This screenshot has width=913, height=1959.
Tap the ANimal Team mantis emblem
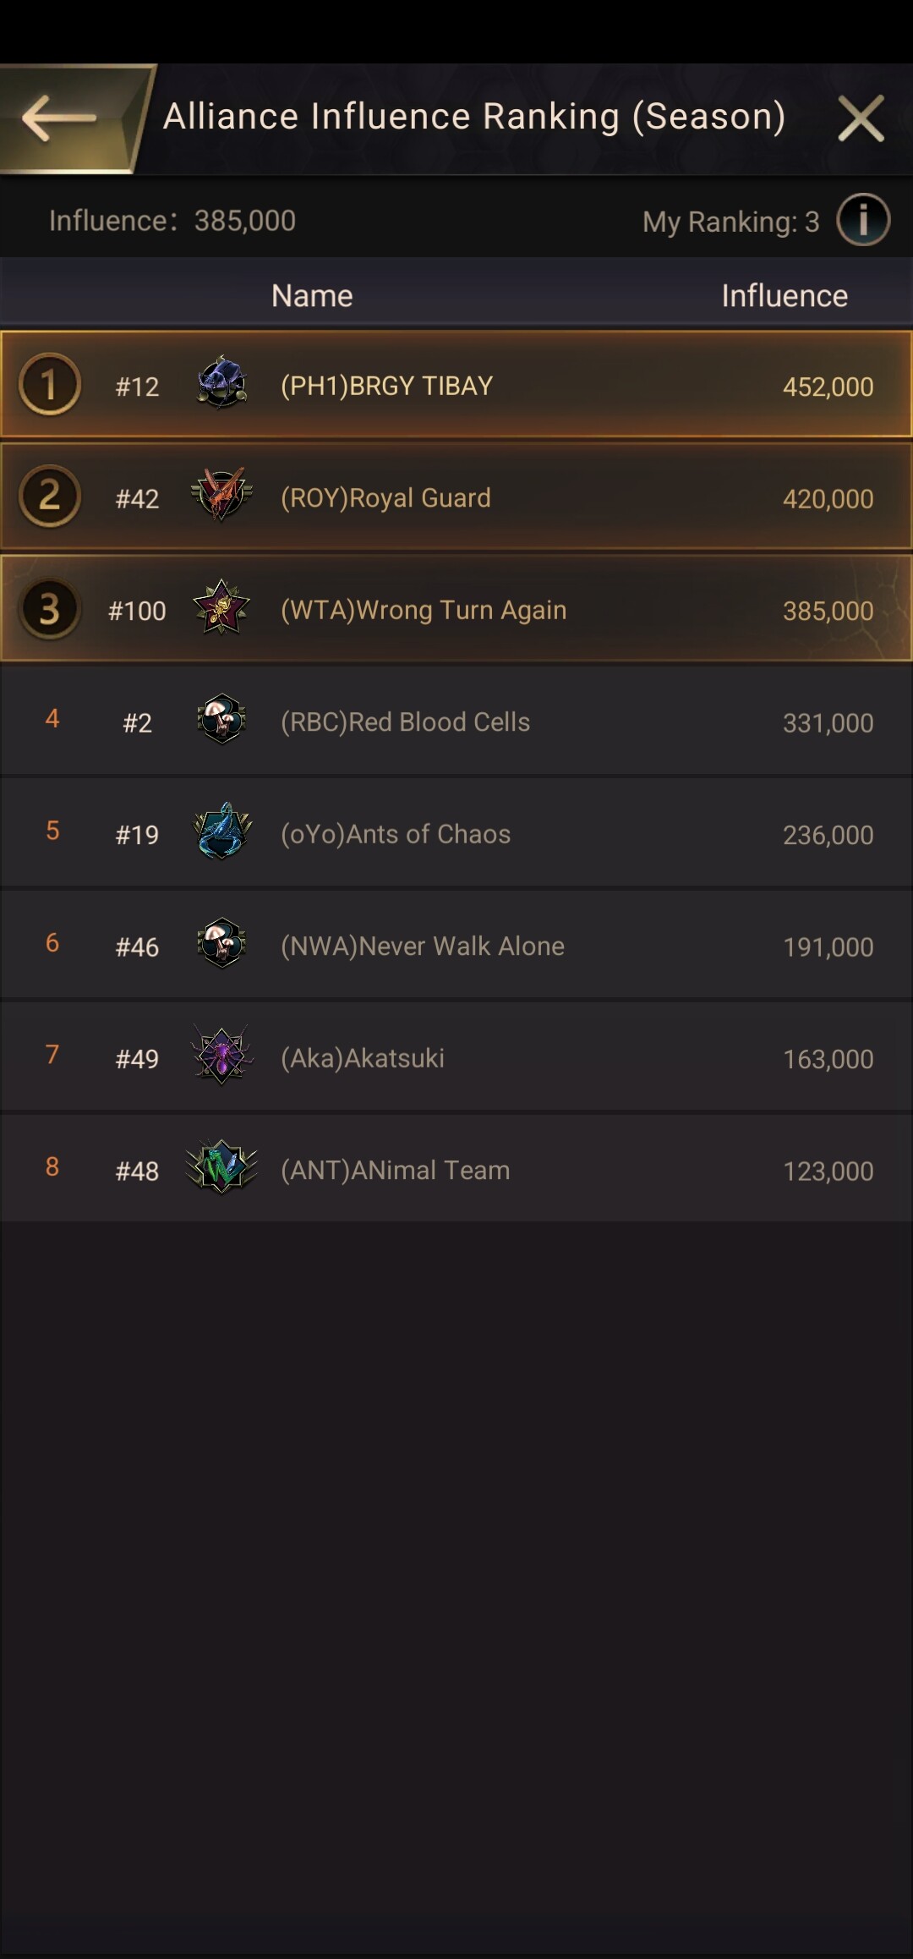click(221, 1168)
